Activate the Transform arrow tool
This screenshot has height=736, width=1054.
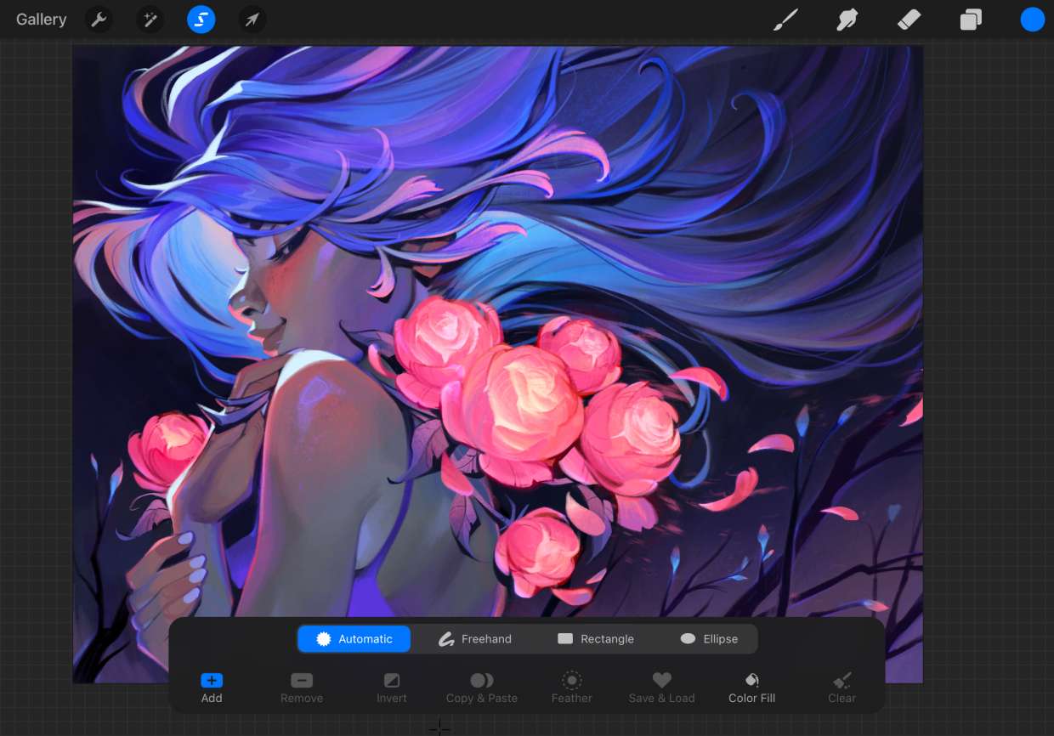[x=252, y=20]
